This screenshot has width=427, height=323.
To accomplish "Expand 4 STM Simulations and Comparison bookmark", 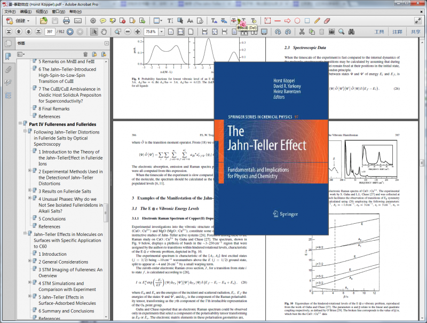I will pos(30,282).
